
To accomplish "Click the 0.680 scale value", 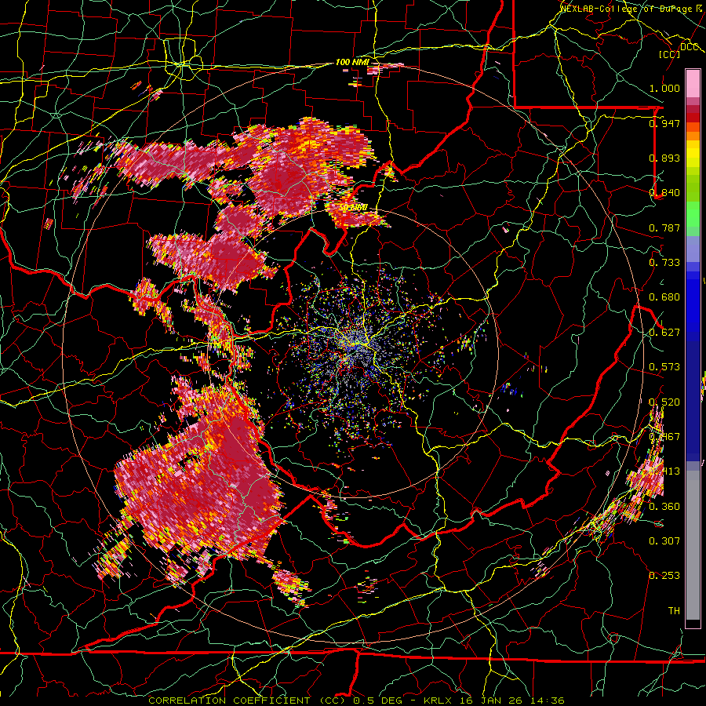I will tap(664, 297).
